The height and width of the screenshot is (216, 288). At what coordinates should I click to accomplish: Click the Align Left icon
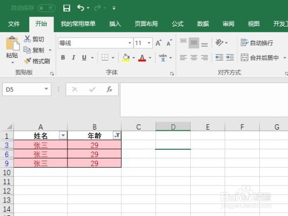point(183,58)
